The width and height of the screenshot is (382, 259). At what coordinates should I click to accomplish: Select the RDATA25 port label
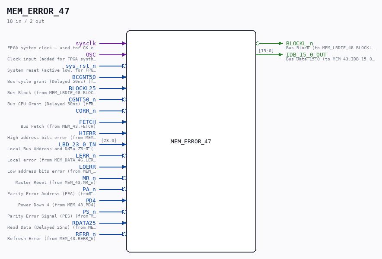coord(84,223)
